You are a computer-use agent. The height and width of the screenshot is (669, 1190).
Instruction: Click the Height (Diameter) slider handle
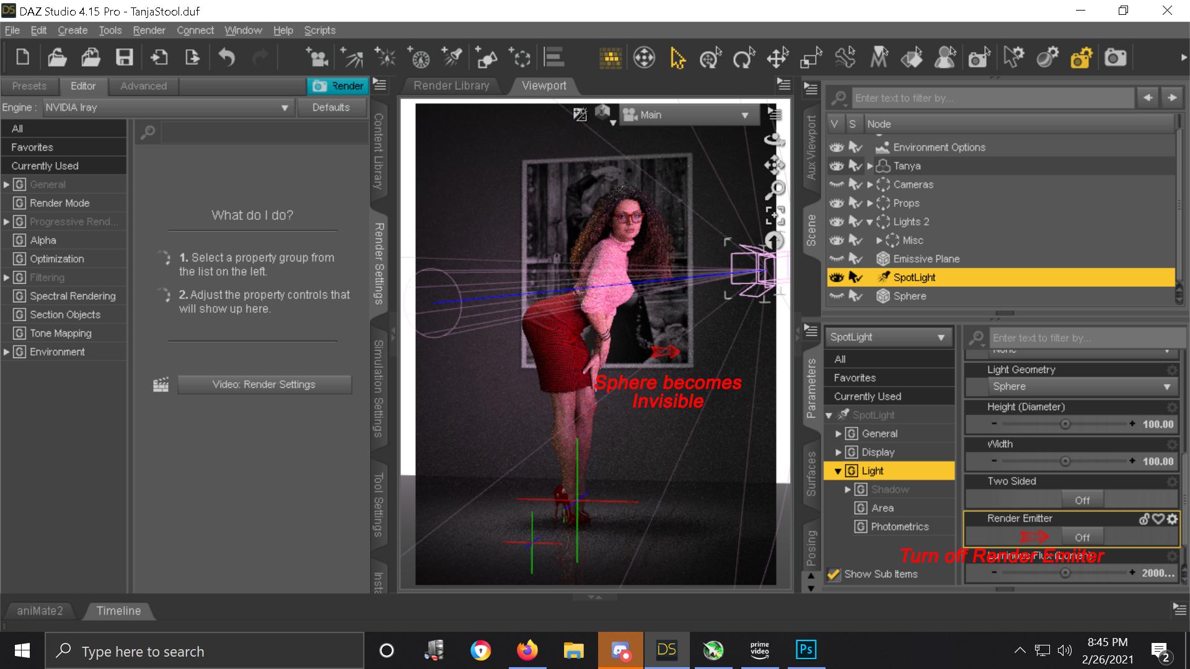point(1065,424)
